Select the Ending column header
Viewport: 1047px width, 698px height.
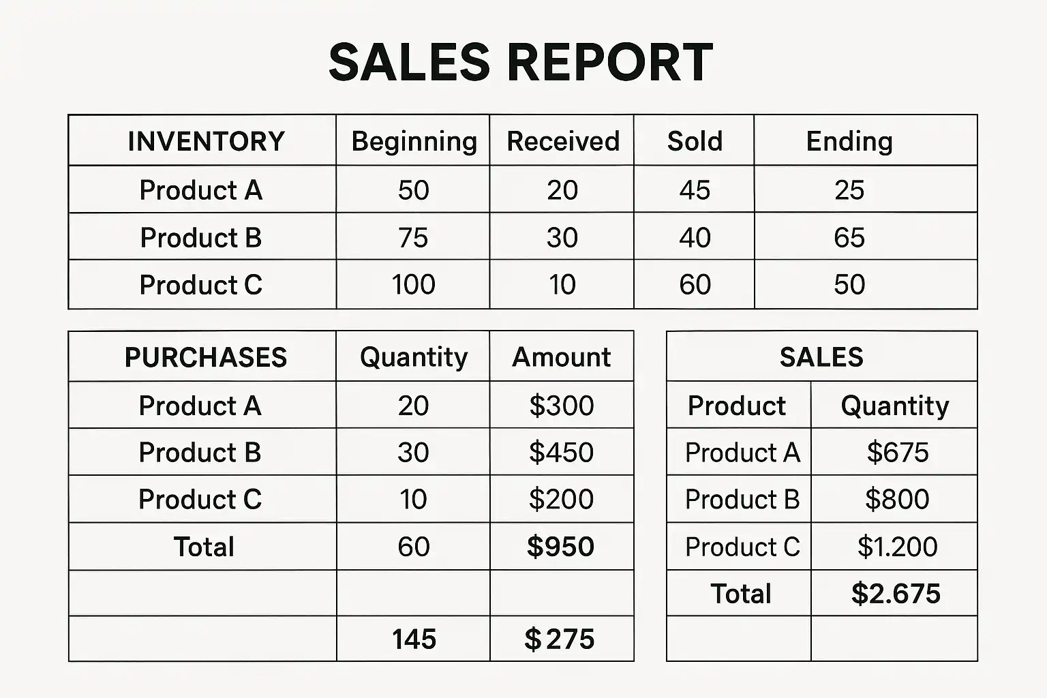pos(849,141)
